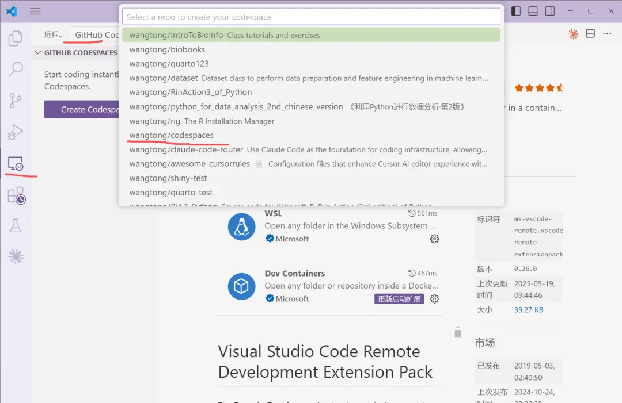The width and height of the screenshot is (622, 403).
Task: Select wangtong/biobooks repository
Action: 311,49
